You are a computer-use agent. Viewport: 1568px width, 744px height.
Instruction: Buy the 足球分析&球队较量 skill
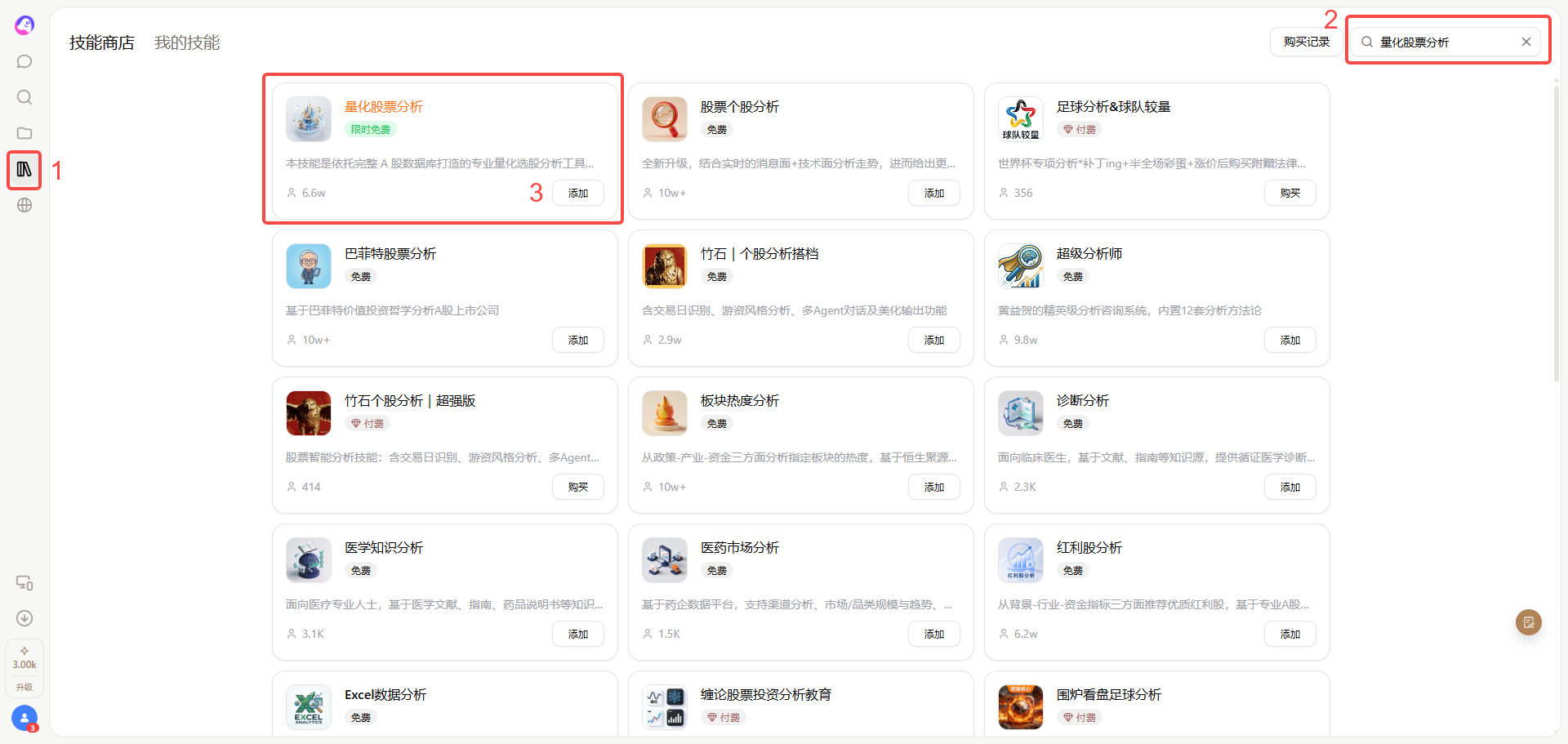point(1290,193)
